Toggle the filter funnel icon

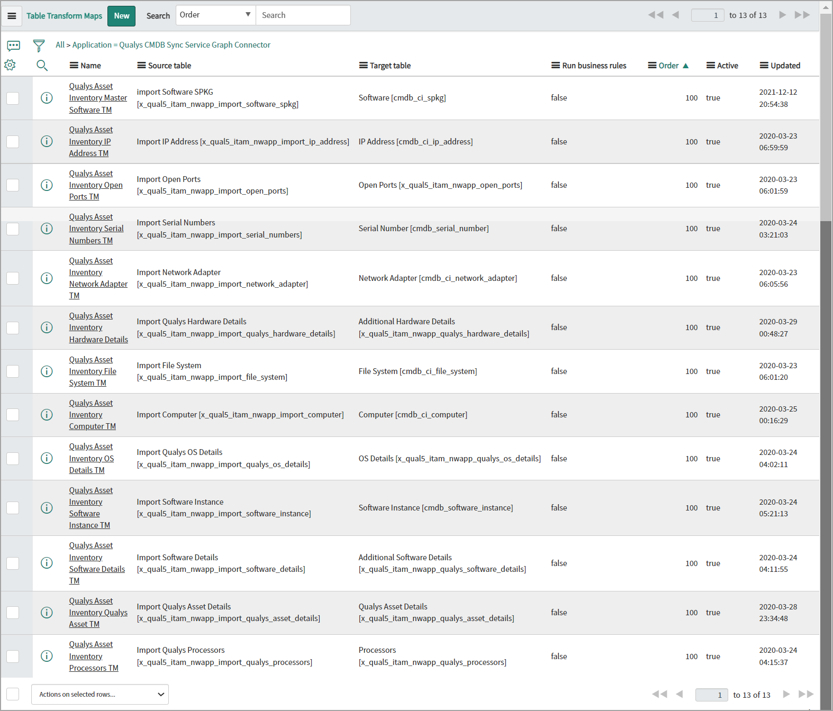pyautogui.click(x=39, y=45)
